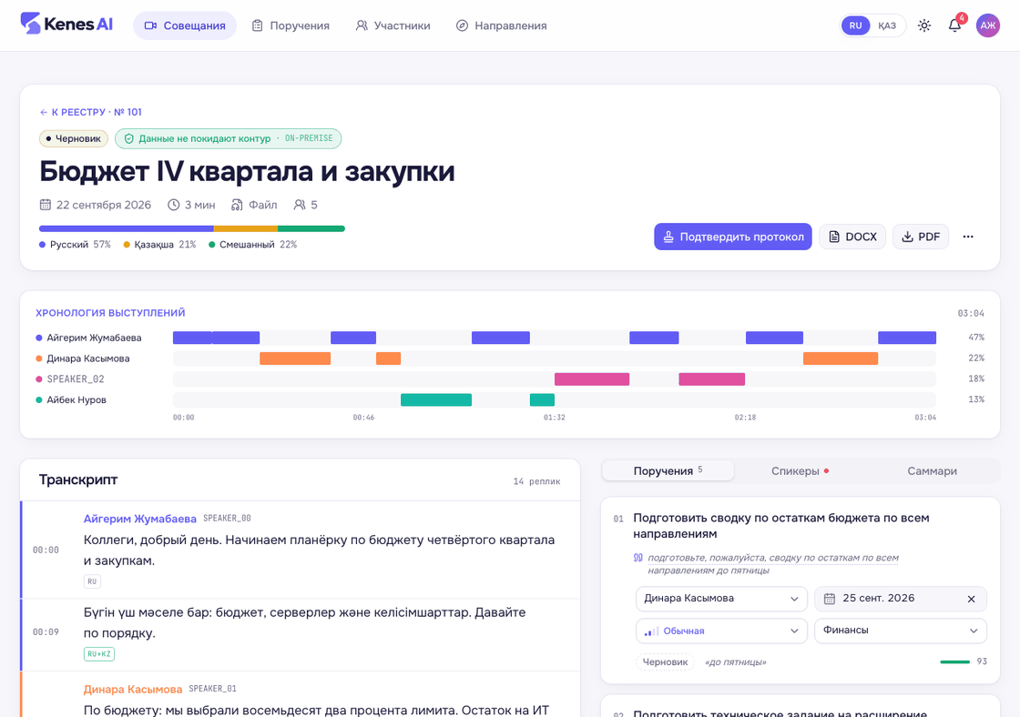Viewport: 1020px width, 717px height.
Task: Switch to the Саммари tab
Action: [933, 470]
